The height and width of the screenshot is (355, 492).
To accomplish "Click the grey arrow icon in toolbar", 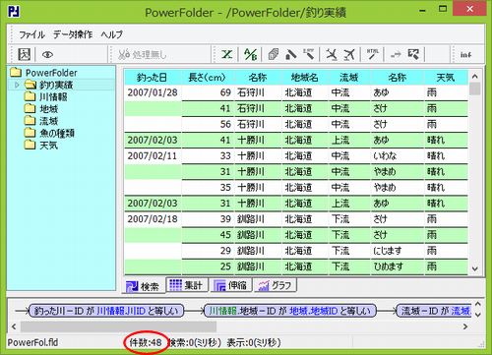I will coord(396,55).
